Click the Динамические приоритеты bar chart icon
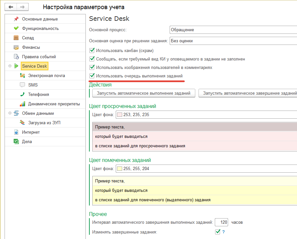Screen dimensions: 297x239 (22, 104)
